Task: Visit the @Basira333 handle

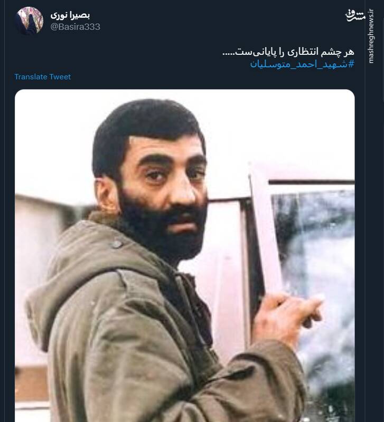Action: pos(75,27)
